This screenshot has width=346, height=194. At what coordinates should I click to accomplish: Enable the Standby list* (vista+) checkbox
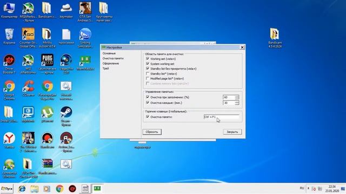click(148, 74)
